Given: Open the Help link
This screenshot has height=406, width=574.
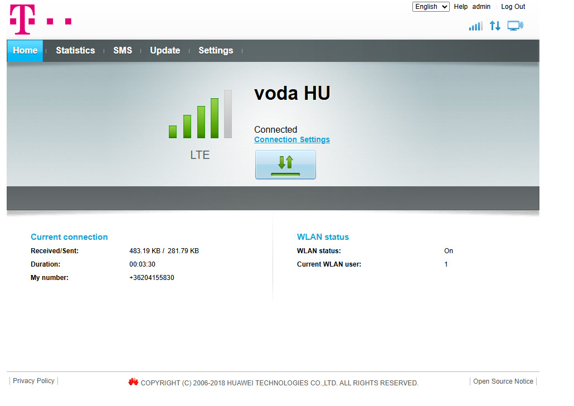Looking at the screenshot, I should 460,7.
